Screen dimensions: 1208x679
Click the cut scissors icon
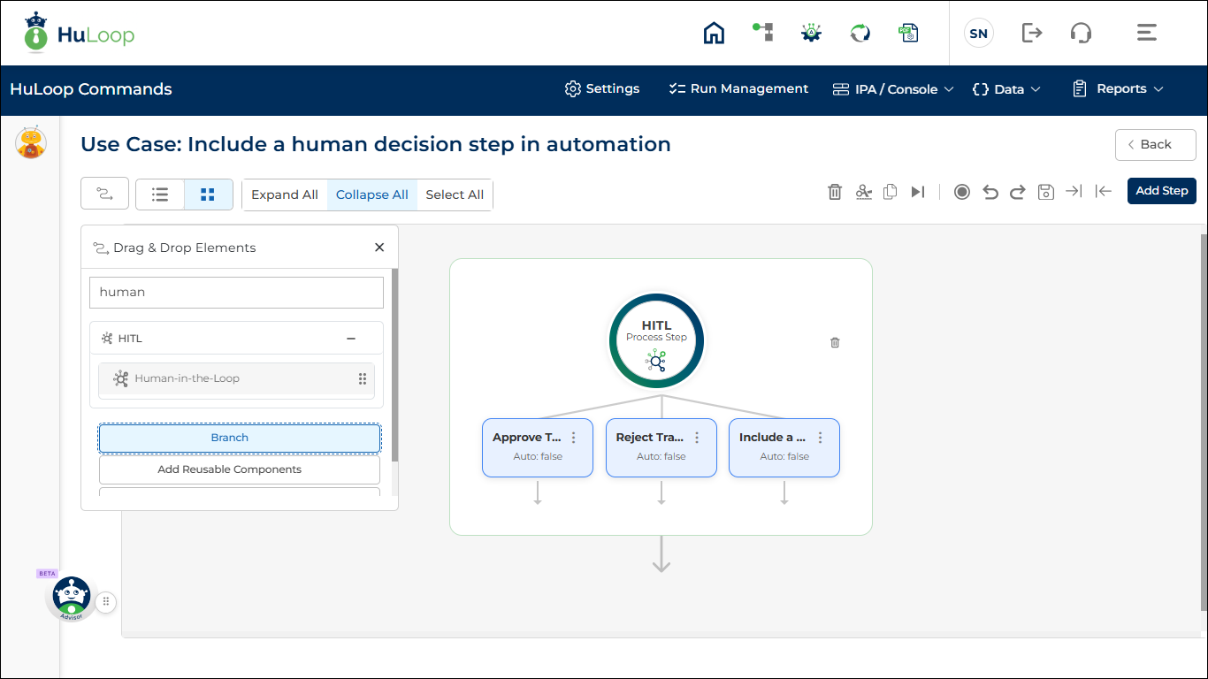[x=864, y=192]
